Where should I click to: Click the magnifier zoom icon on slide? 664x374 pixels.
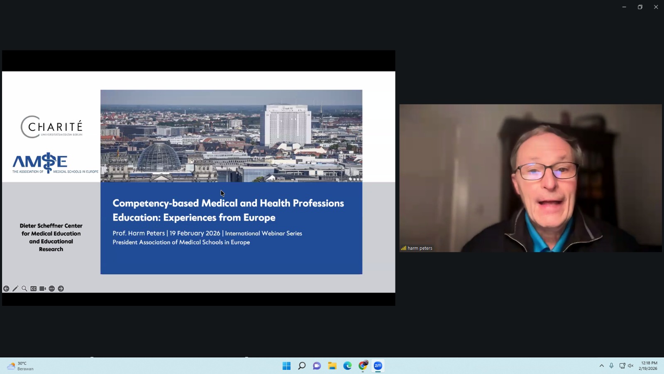(x=24, y=289)
